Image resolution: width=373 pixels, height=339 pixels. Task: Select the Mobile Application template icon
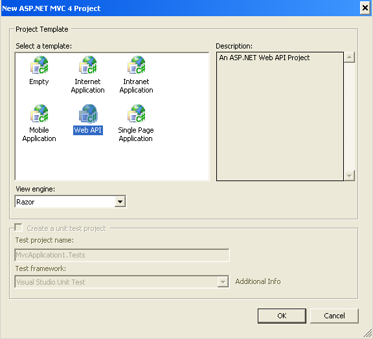(40, 113)
